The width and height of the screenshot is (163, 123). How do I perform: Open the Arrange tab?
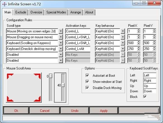point(75,12)
